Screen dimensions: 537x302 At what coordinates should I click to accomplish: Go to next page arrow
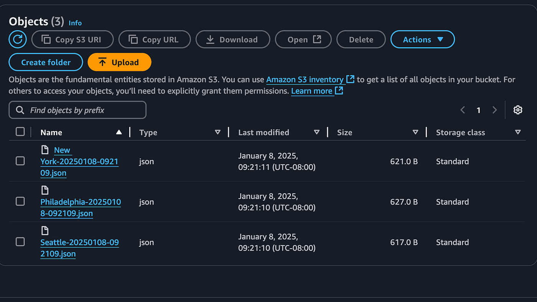494,110
